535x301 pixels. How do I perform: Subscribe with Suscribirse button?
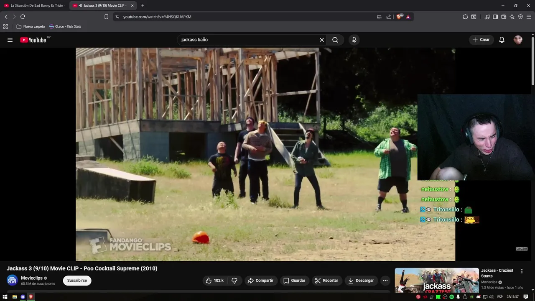77,281
